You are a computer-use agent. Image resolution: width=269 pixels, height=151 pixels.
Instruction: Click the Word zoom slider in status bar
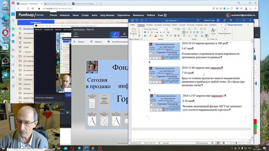[x=236, y=143]
